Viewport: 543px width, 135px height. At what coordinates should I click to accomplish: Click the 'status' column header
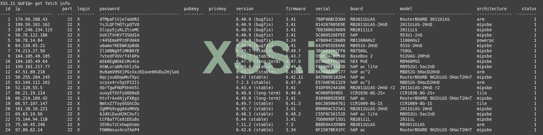(x=529, y=9)
